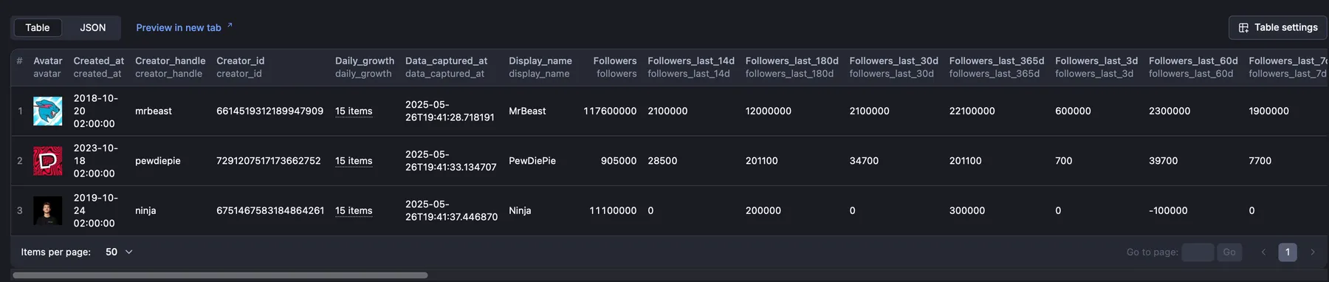Open the Items per page dropdown

click(x=119, y=252)
